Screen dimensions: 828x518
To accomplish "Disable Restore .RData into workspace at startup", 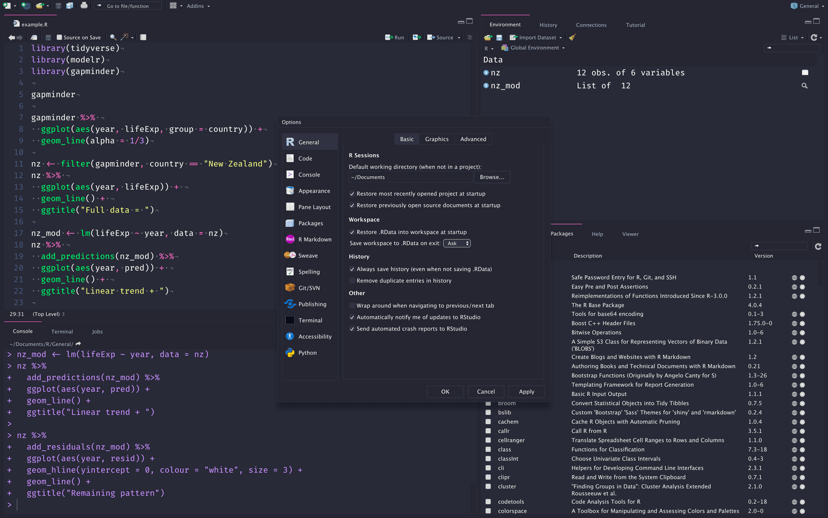I will [352, 232].
